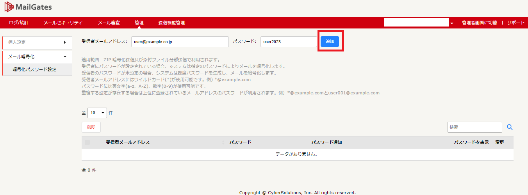This screenshot has width=528, height=195.
Task: Click the 追加 button
Action: pos(330,41)
